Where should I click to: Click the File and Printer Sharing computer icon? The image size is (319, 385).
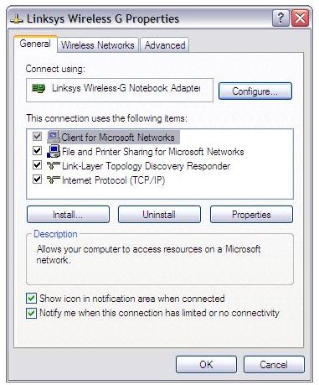(x=54, y=151)
